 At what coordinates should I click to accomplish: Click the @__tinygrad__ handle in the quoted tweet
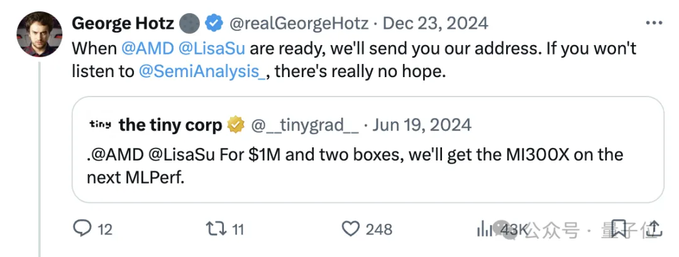click(305, 125)
